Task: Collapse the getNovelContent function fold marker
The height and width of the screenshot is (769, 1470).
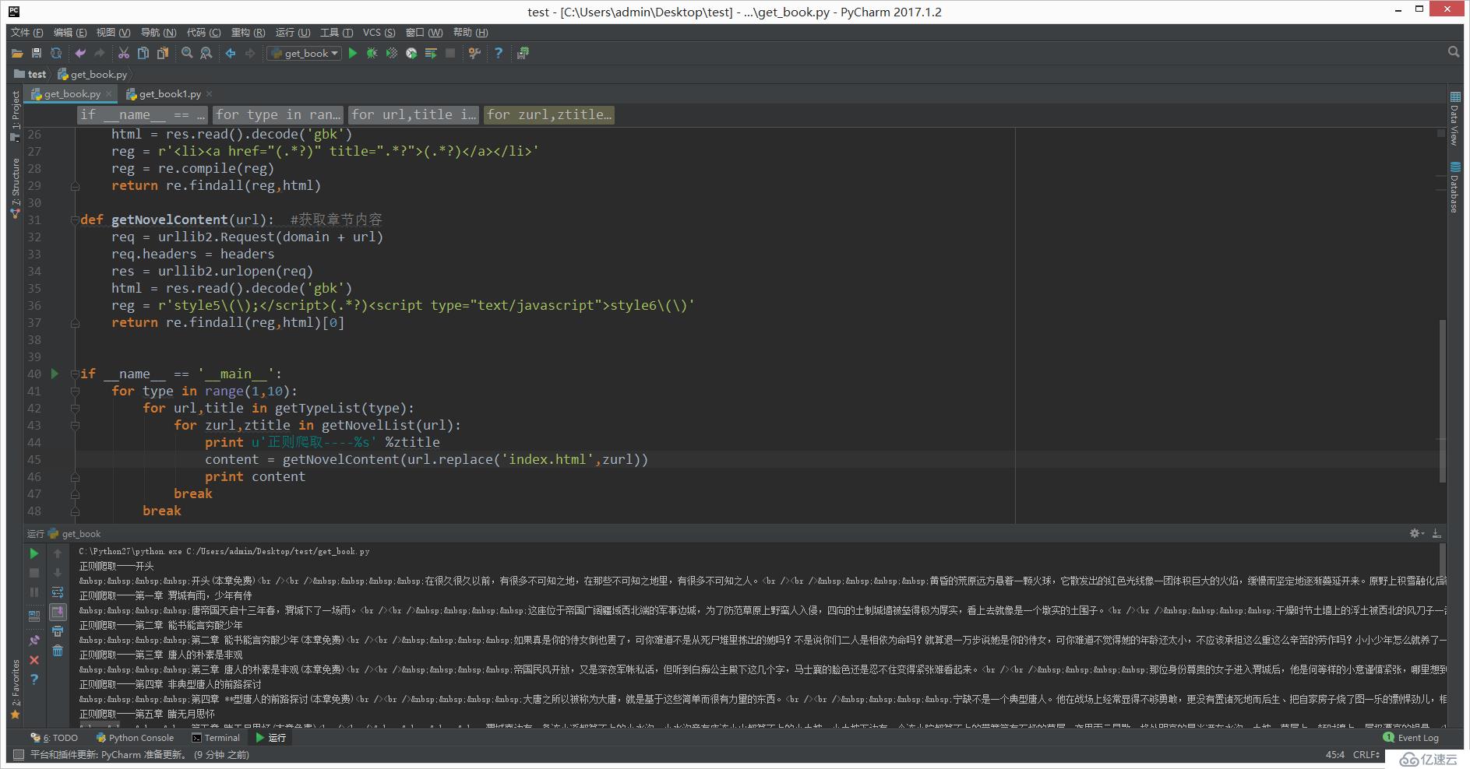Action: pyautogui.click(x=75, y=219)
